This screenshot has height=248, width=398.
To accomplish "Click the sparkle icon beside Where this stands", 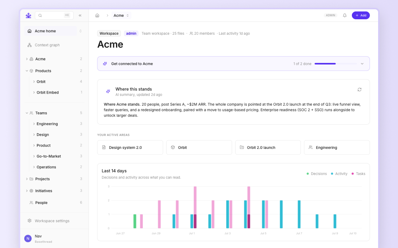I will (108, 91).
